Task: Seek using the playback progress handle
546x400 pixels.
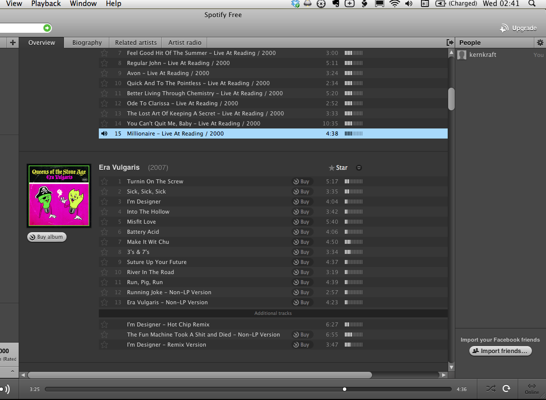Action: 344,389
